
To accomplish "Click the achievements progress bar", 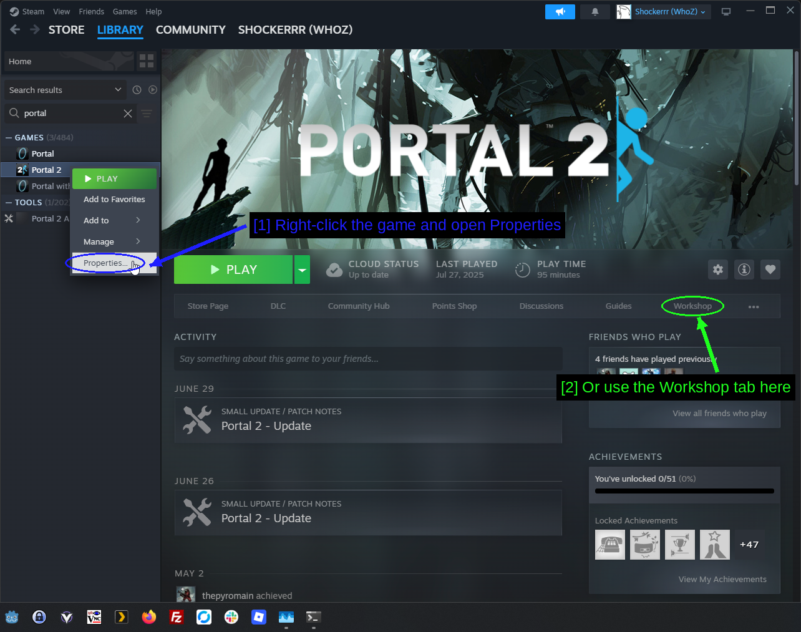I will coord(684,491).
